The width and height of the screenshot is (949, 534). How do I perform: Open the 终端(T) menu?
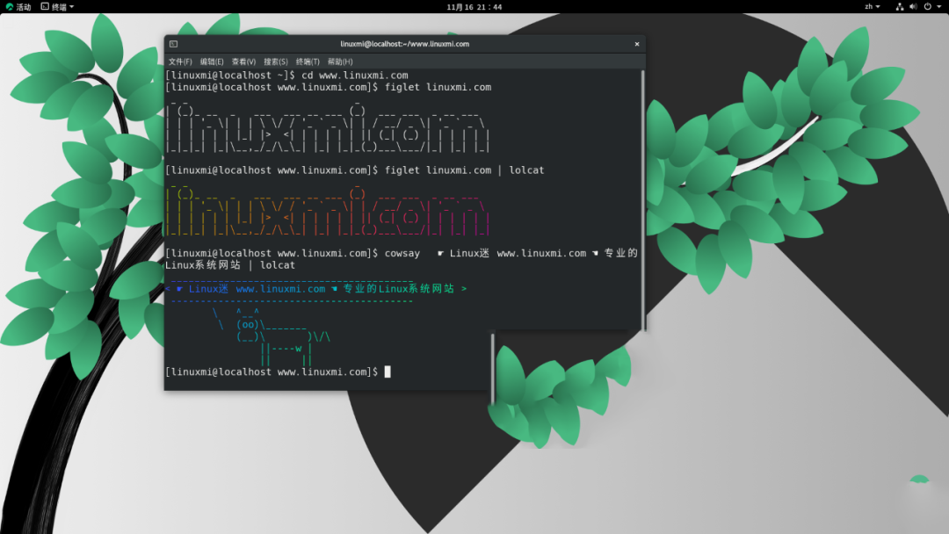[x=308, y=61]
